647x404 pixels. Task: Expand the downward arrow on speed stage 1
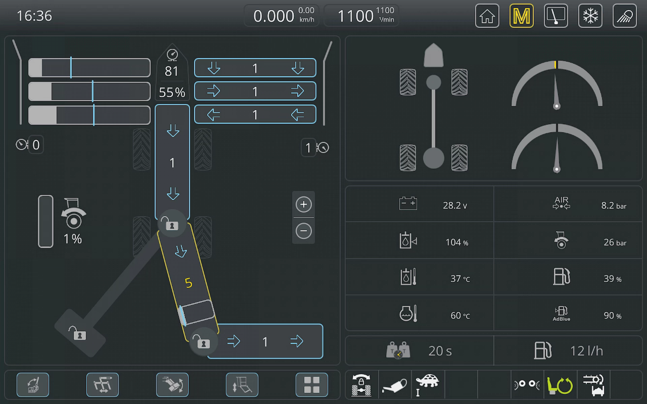point(214,68)
